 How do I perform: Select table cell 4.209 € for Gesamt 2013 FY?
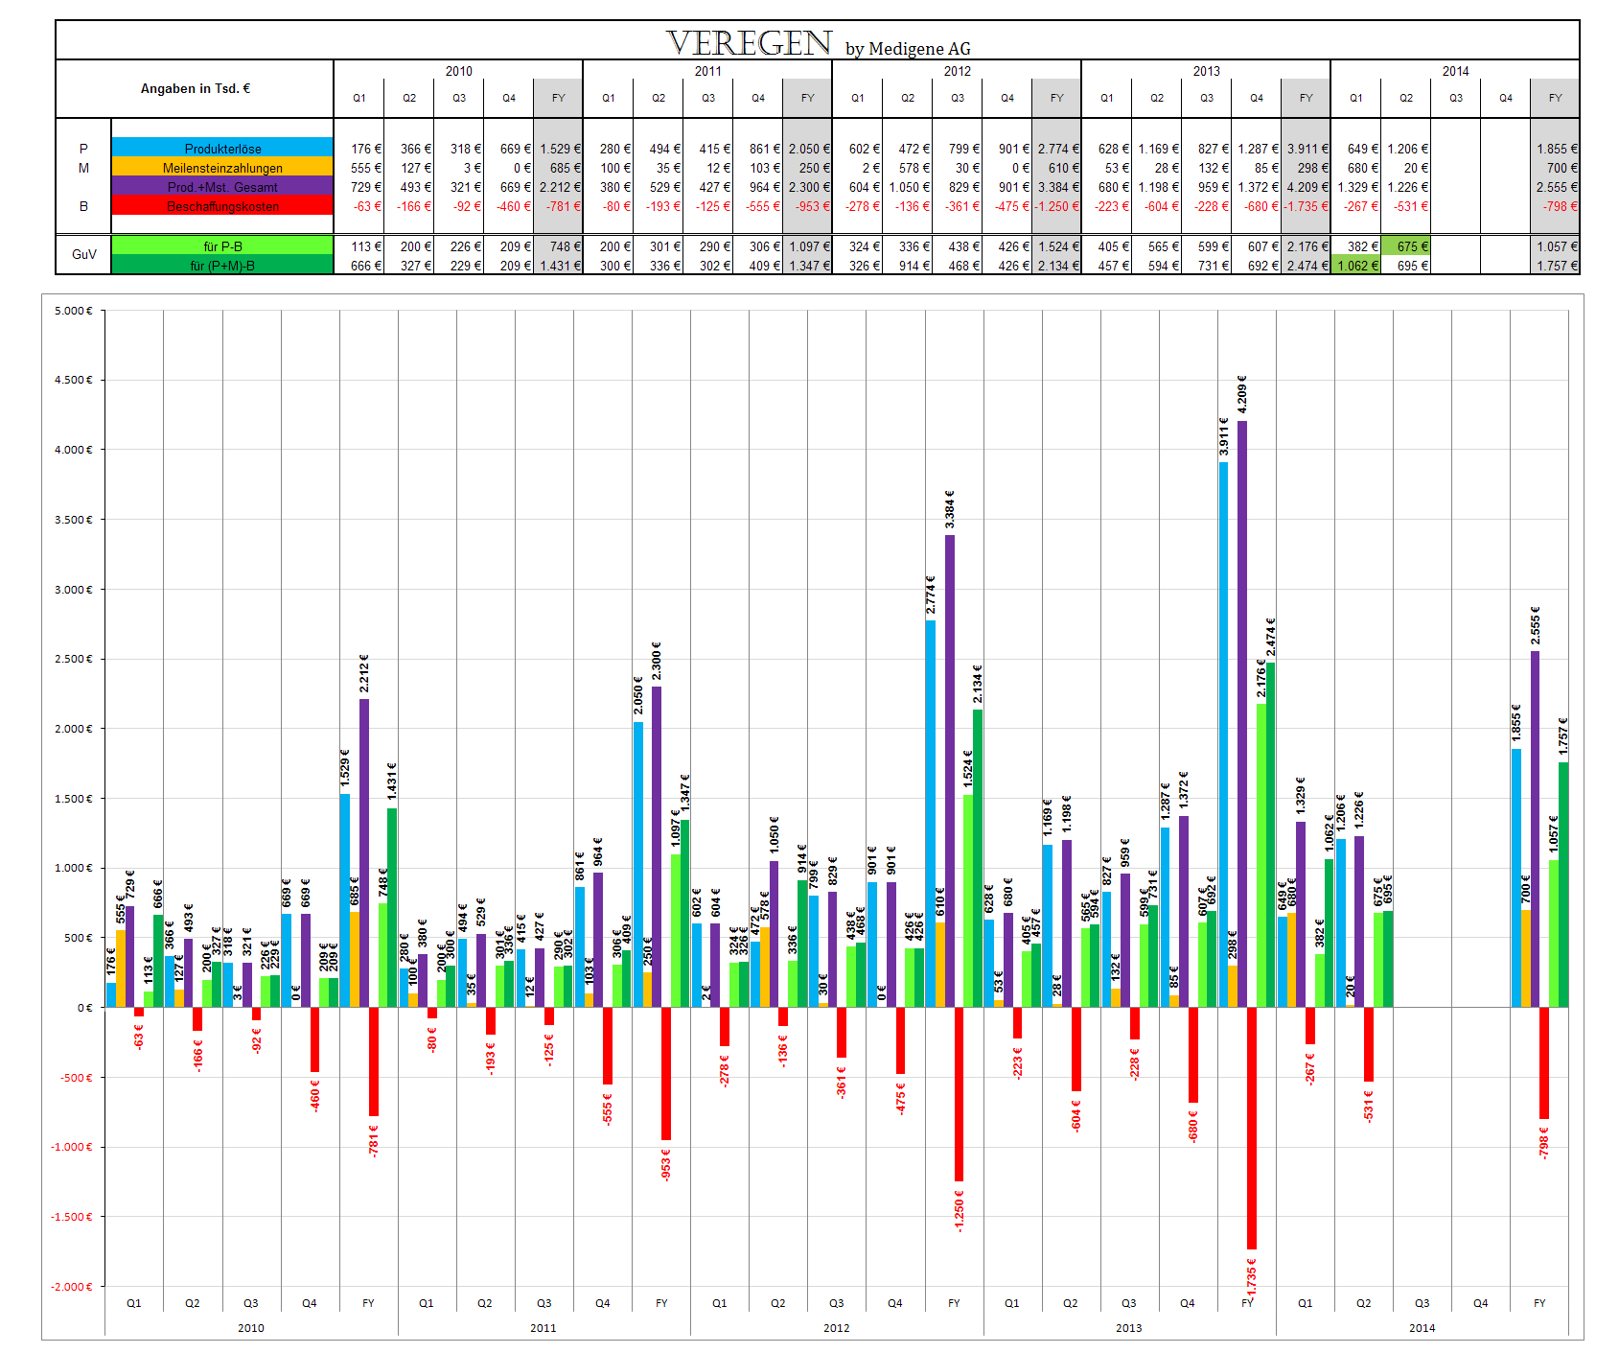tap(1307, 187)
